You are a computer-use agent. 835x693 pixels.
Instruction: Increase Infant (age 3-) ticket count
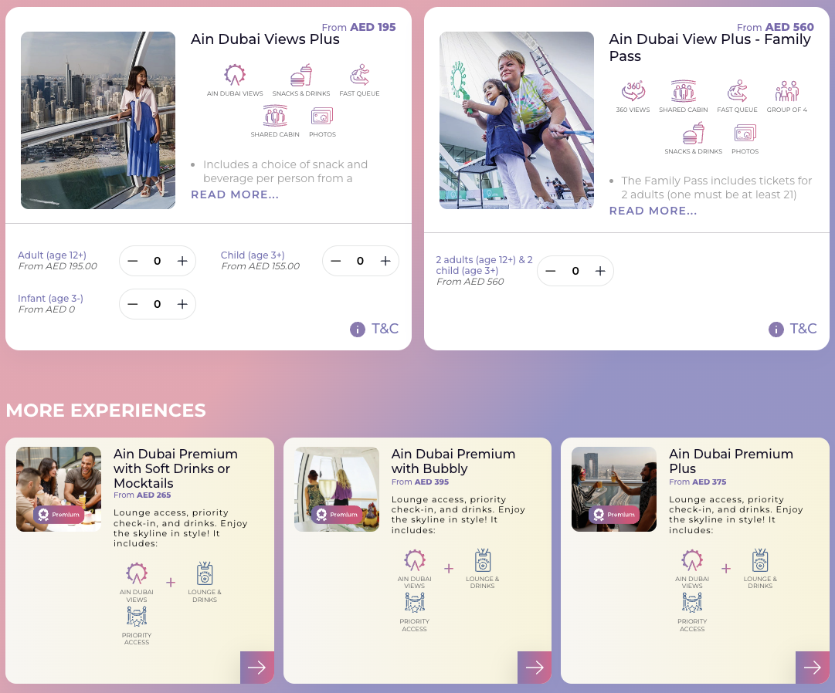pyautogui.click(x=182, y=304)
